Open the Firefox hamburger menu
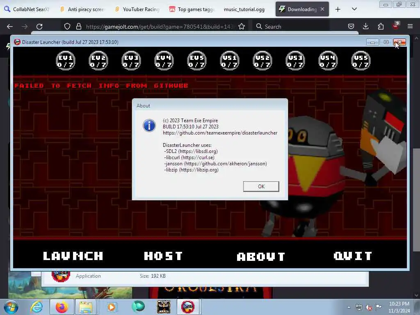 pyautogui.click(x=410, y=27)
